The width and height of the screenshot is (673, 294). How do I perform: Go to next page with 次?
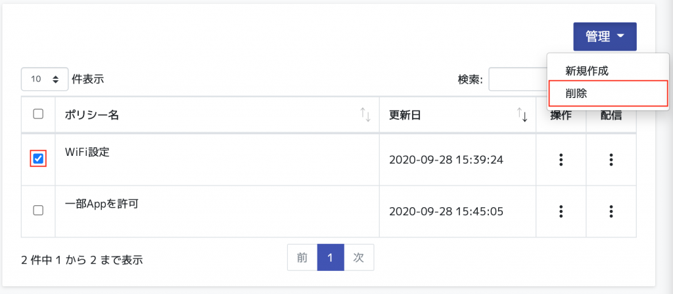click(x=359, y=257)
